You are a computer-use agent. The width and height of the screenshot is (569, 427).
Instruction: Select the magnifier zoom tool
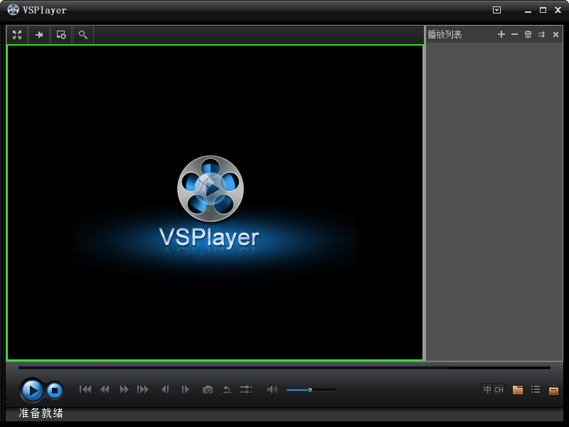[x=83, y=34]
